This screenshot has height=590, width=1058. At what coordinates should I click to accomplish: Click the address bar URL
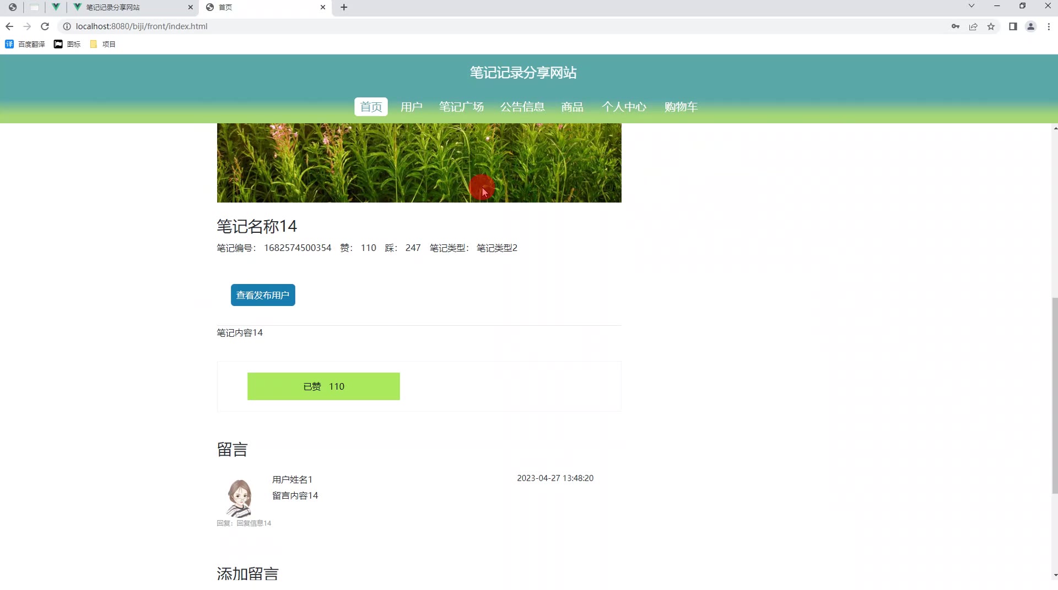click(142, 26)
